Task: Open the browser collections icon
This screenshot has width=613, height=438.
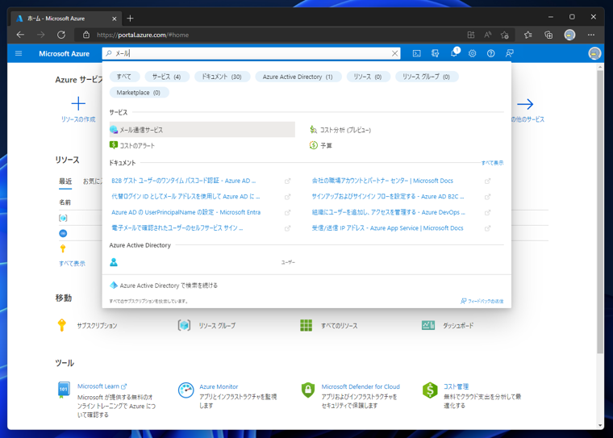Action: pyautogui.click(x=548, y=35)
